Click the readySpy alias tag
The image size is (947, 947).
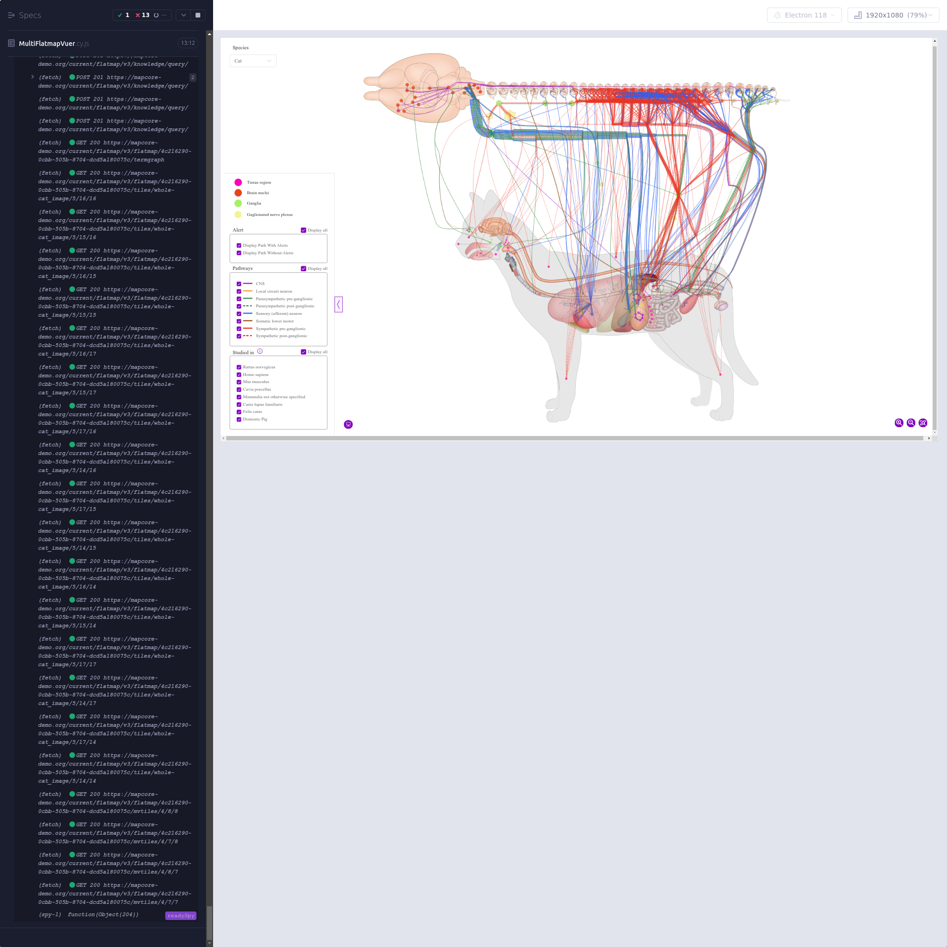[180, 916]
